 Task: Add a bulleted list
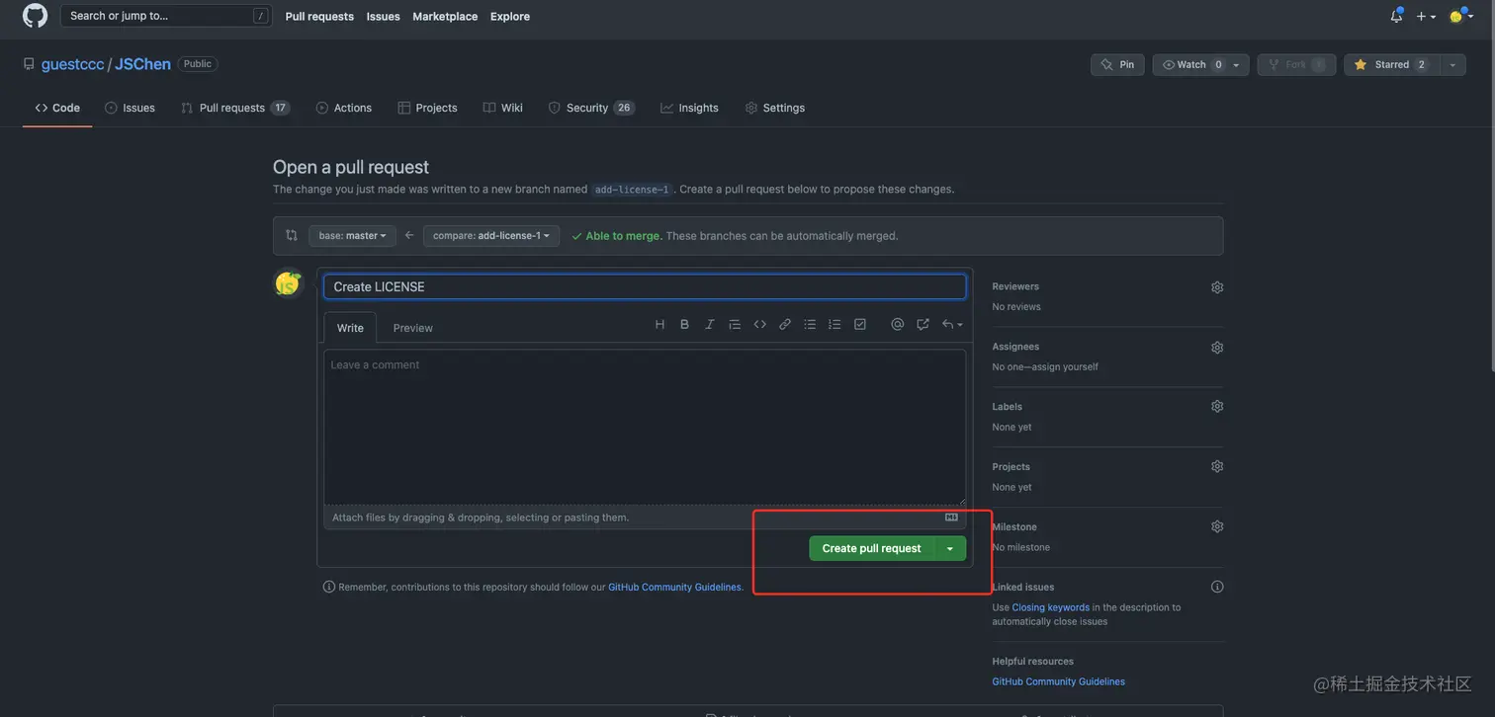click(x=810, y=324)
